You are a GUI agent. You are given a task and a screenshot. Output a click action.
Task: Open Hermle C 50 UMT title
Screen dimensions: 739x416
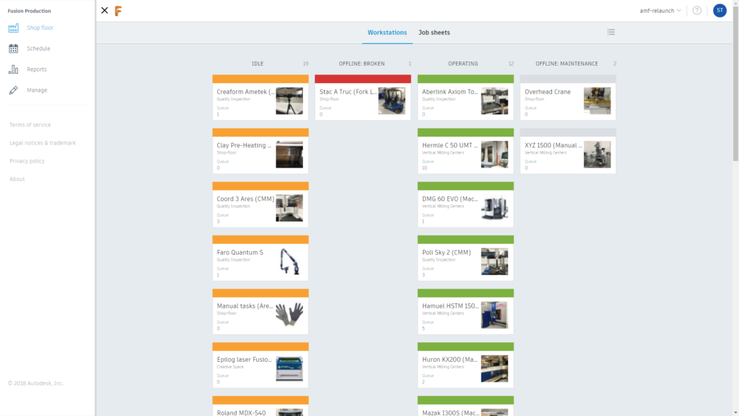tap(450, 145)
